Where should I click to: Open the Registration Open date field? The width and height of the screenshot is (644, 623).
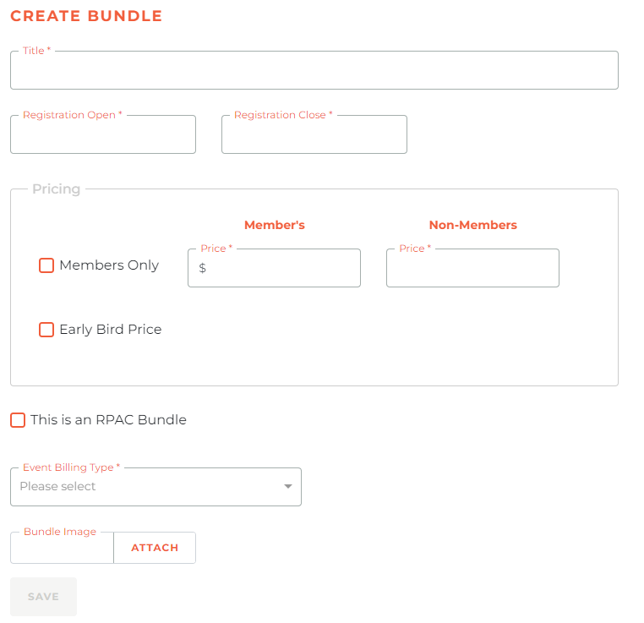103,134
